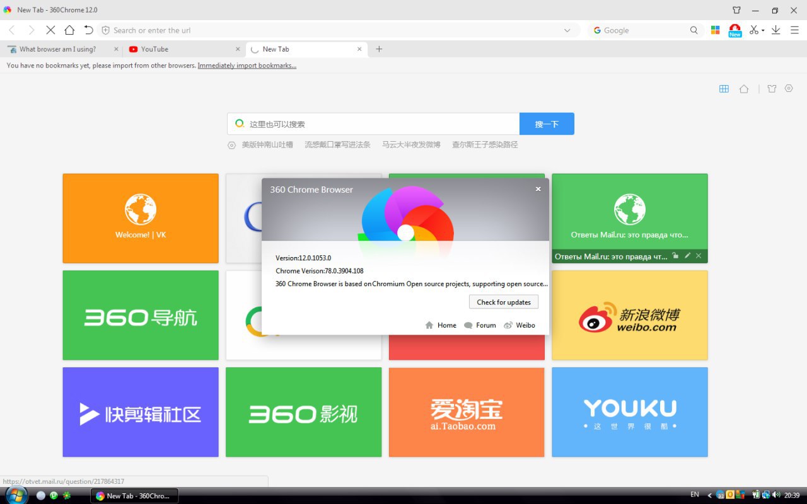Open new tab page settings hexagon icon

pos(789,88)
